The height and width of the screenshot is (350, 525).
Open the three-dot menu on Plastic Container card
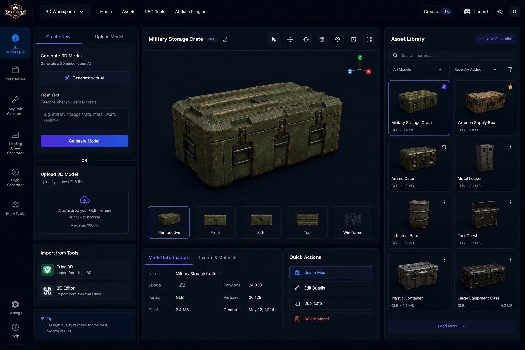pos(444,260)
